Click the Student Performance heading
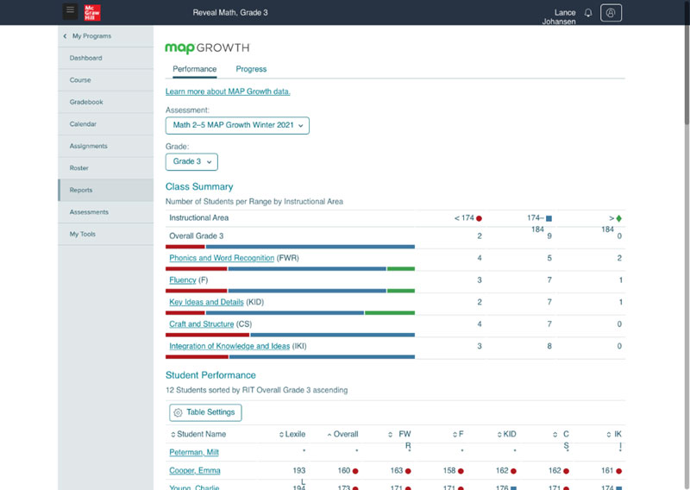The width and height of the screenshot is (690, 490). point(210,375)
